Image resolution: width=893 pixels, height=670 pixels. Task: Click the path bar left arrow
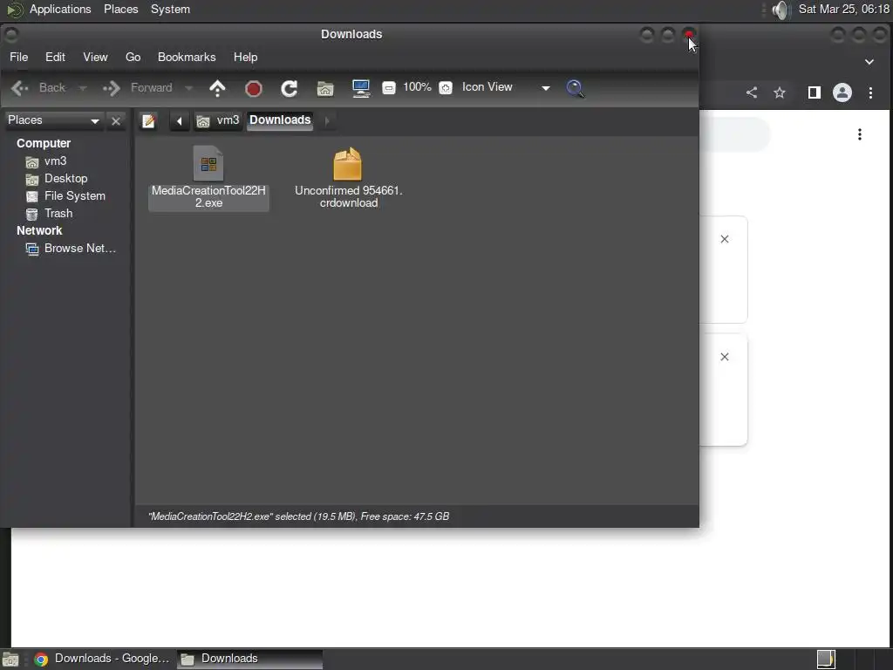(x=179, y=120)
